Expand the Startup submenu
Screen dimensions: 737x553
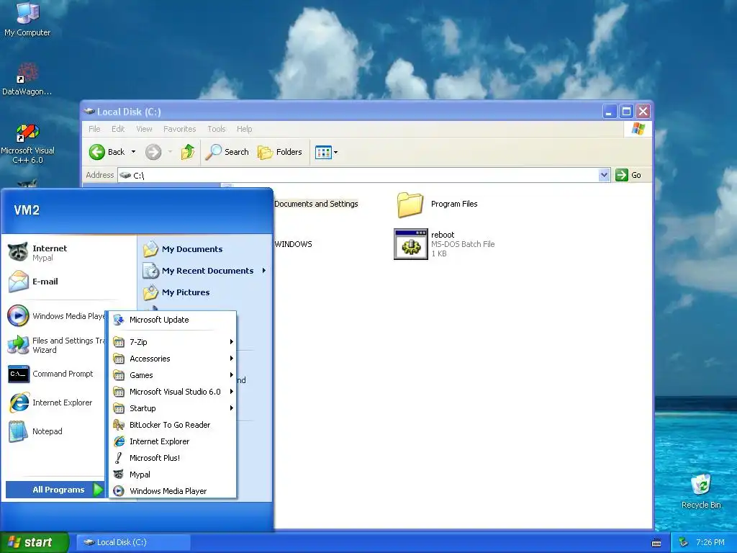click(172, 408)
